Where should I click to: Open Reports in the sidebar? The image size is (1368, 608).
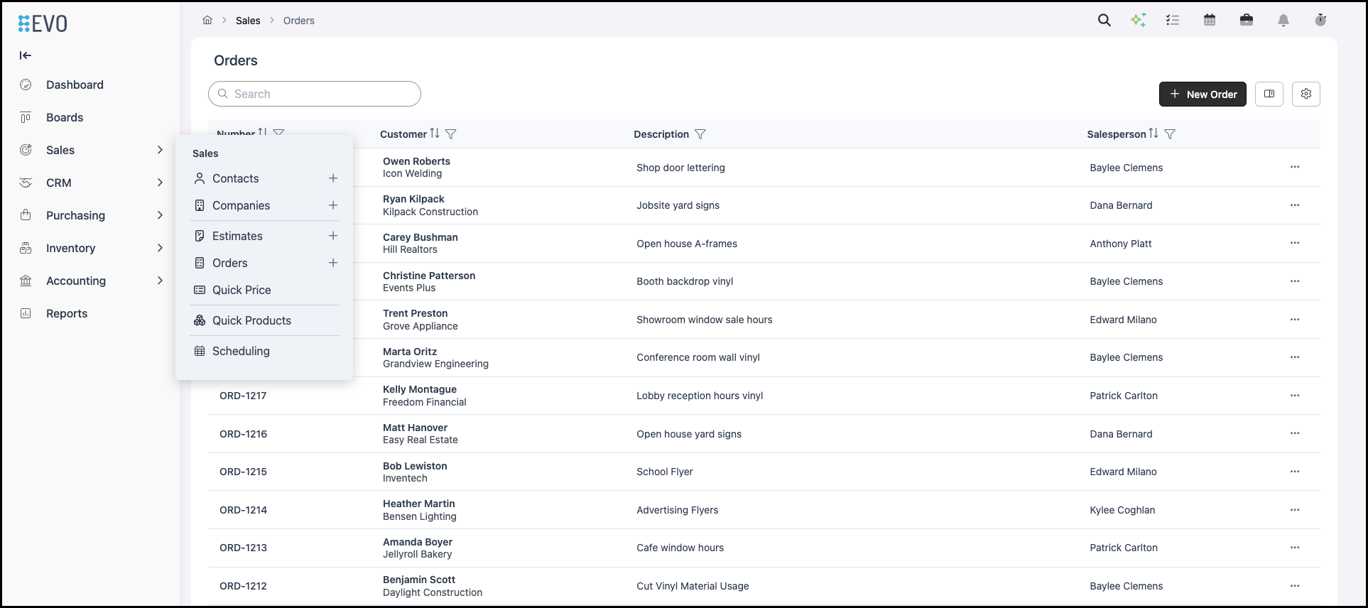67,313
